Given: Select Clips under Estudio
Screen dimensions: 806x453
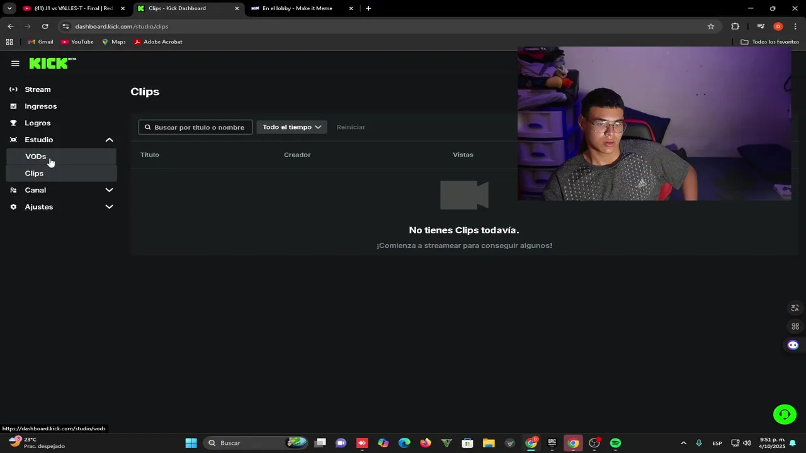Looking at the screenshot, I should pos(61,173).
